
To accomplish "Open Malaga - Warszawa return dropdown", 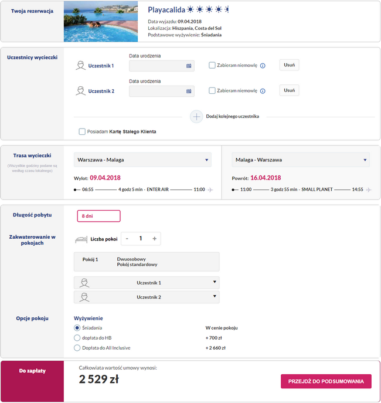I will pyautogui.click(x=301, y=160).
